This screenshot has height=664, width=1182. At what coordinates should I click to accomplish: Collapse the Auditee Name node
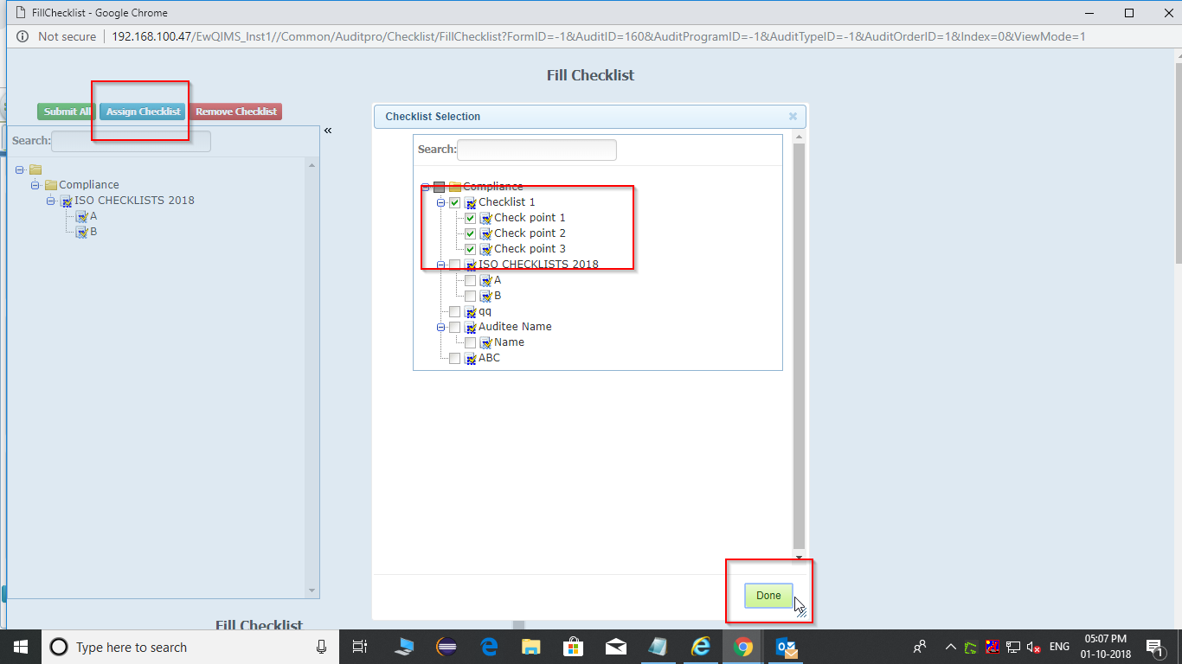coord(440,327)
